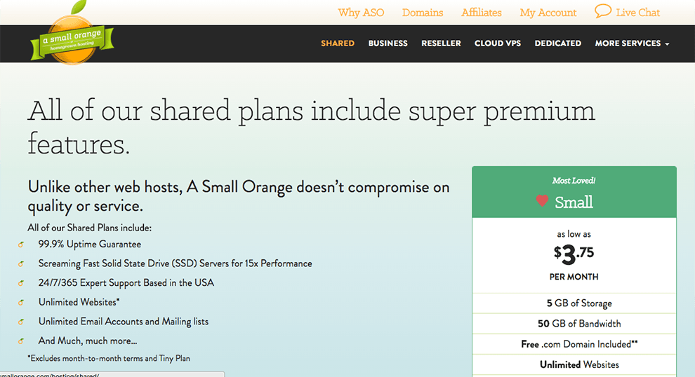Open the Dedicated menu item
This screenshot has width=695, height=377.
pos(557,43)
